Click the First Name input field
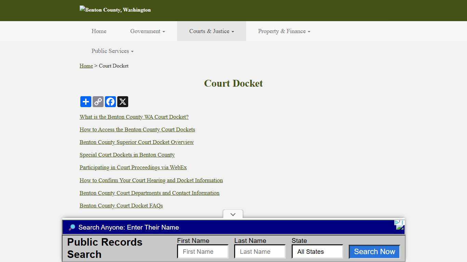 (202, 251)
